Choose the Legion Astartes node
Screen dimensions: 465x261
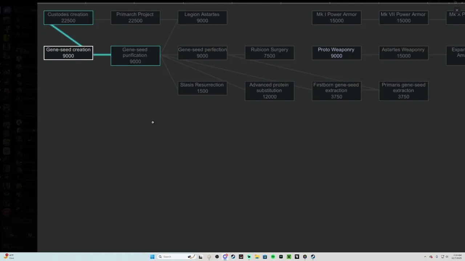pos(202,18)
